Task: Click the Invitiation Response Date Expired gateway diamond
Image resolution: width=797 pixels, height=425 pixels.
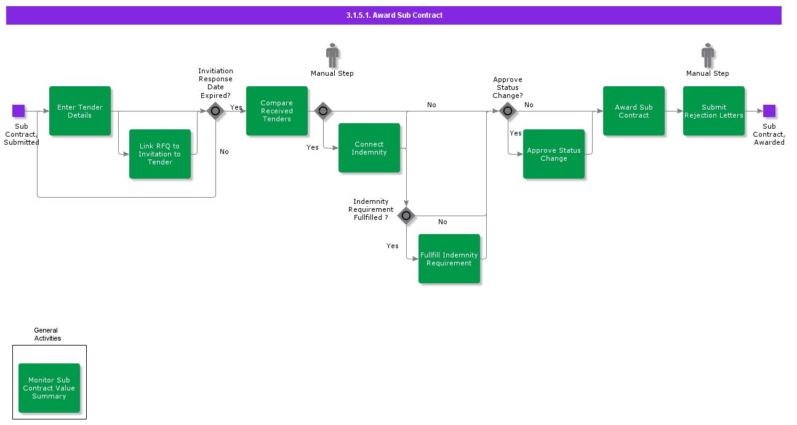Action: point(215,111)
